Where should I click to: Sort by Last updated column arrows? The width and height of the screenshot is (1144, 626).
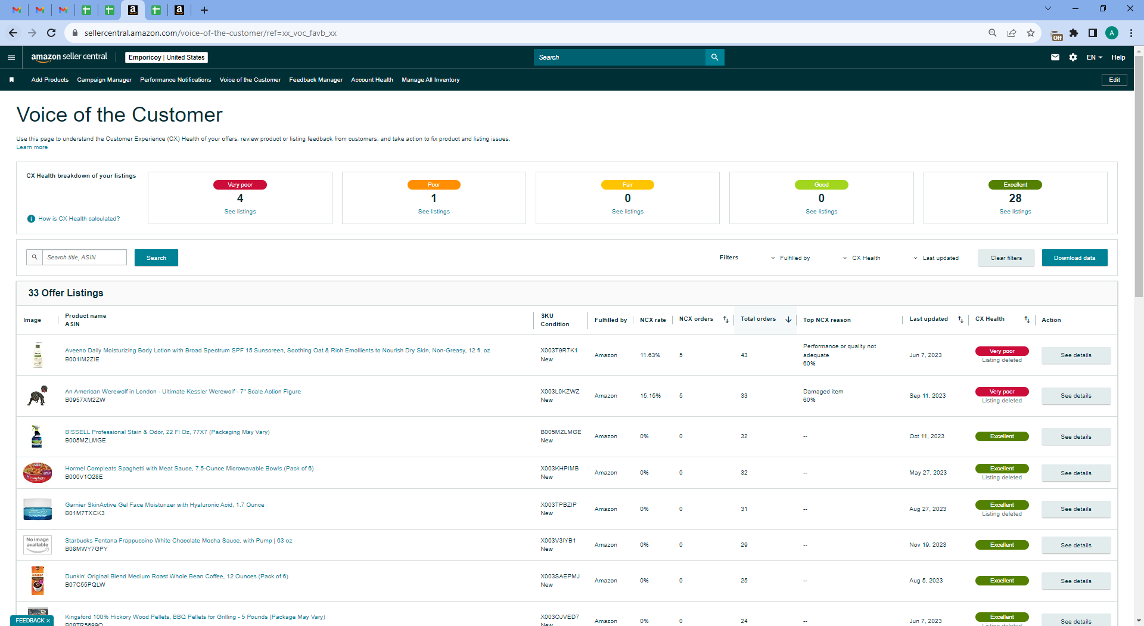click(960, 320)
